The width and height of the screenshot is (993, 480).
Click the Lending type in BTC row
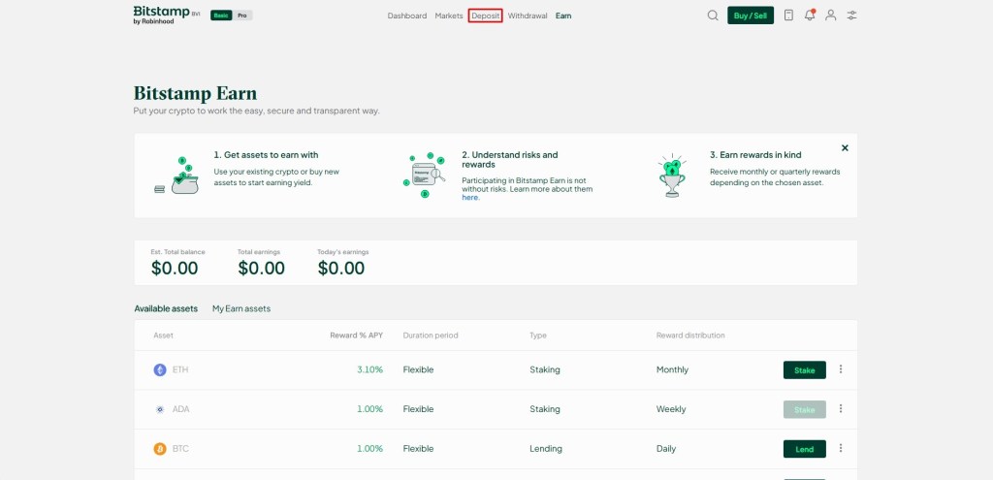(x=546, y=449)
